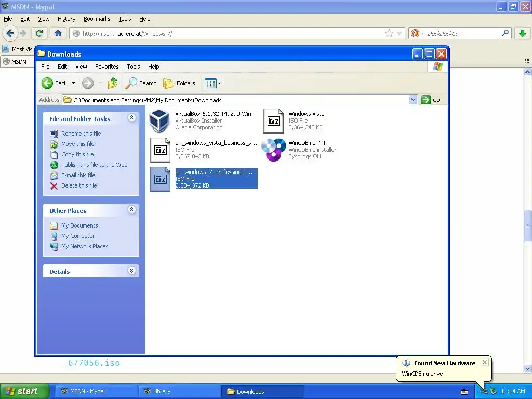Click the WinCDEmu-4.1 file name text

point(307,143)
